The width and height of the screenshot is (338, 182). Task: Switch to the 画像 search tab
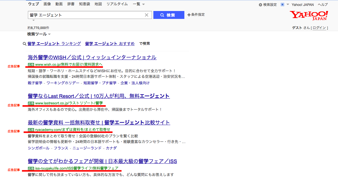click(47, 4)
